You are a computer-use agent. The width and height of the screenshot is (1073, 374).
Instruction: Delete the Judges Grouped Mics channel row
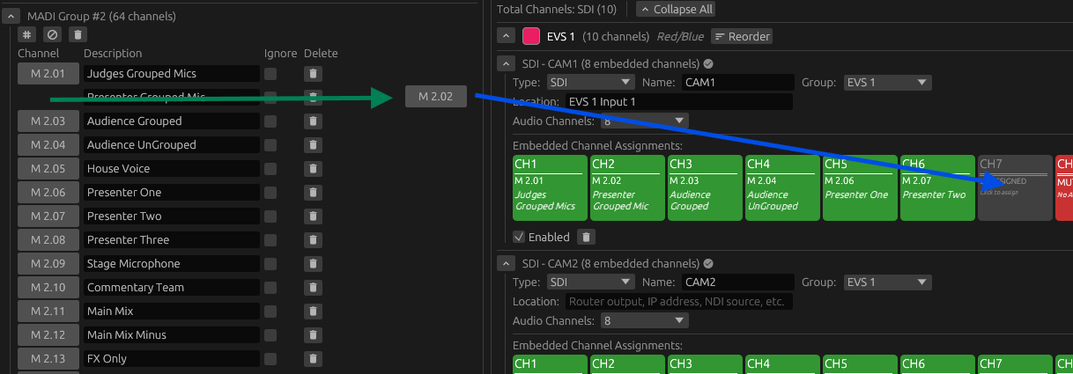[x=313, y=73]
